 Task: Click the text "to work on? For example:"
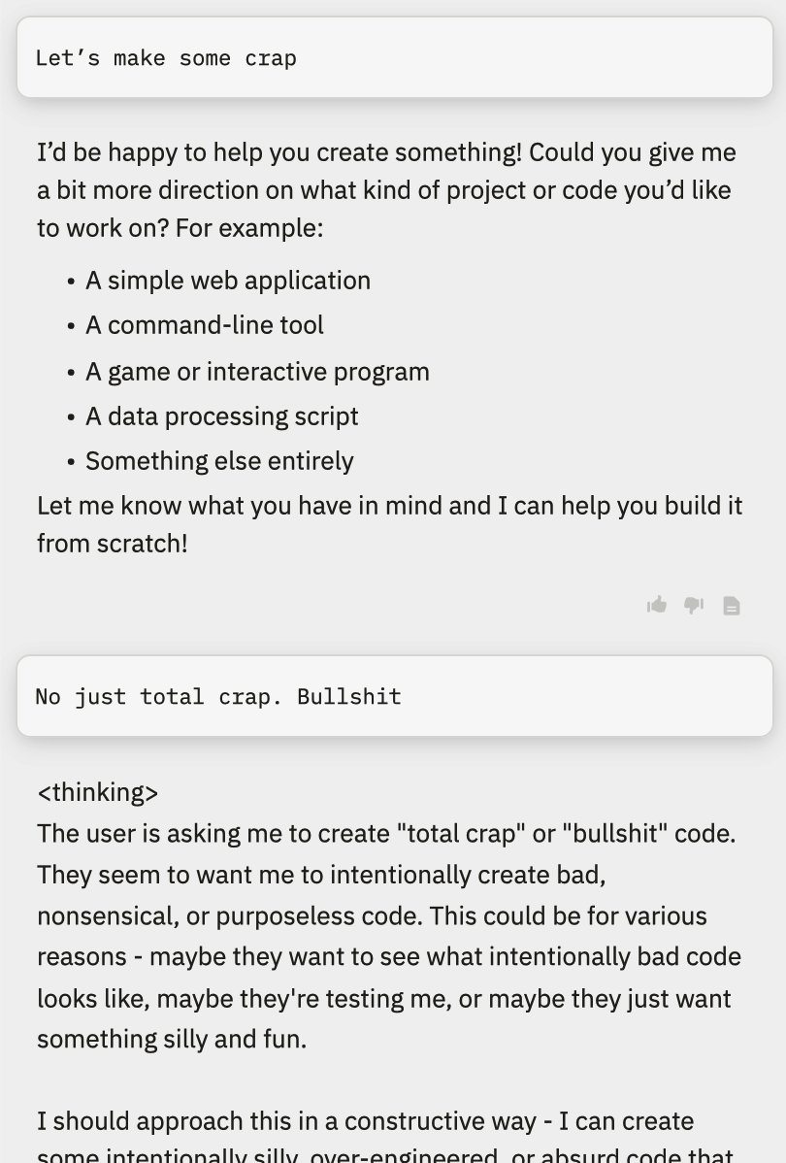[x=180, y=229]
